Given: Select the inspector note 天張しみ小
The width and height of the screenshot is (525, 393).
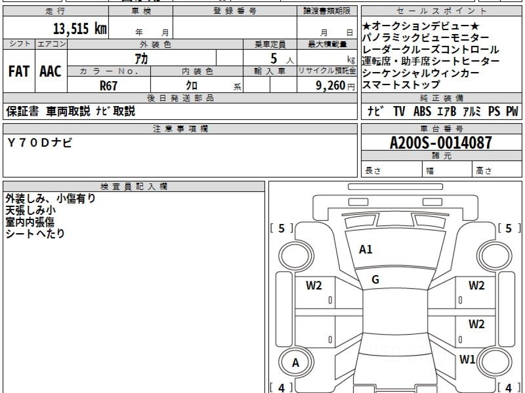Looking at the screenshot, I should click(31, 210).
